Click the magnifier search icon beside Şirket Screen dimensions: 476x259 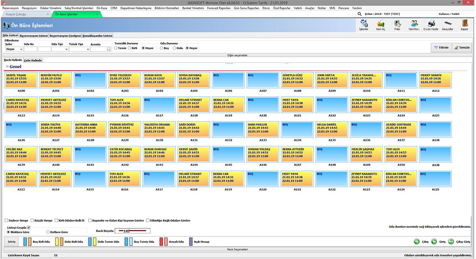(359, 14)
